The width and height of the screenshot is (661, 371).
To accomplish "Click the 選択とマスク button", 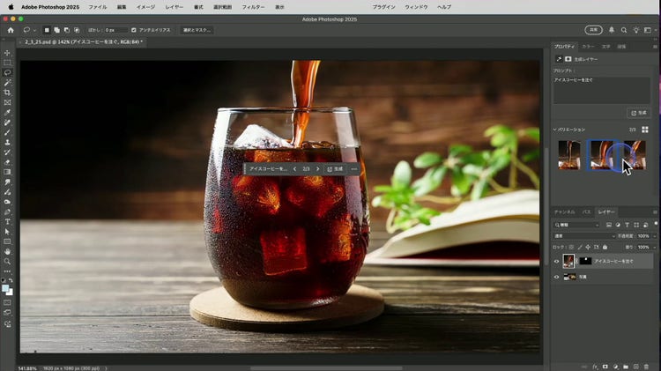I will (x=197, y=30).
